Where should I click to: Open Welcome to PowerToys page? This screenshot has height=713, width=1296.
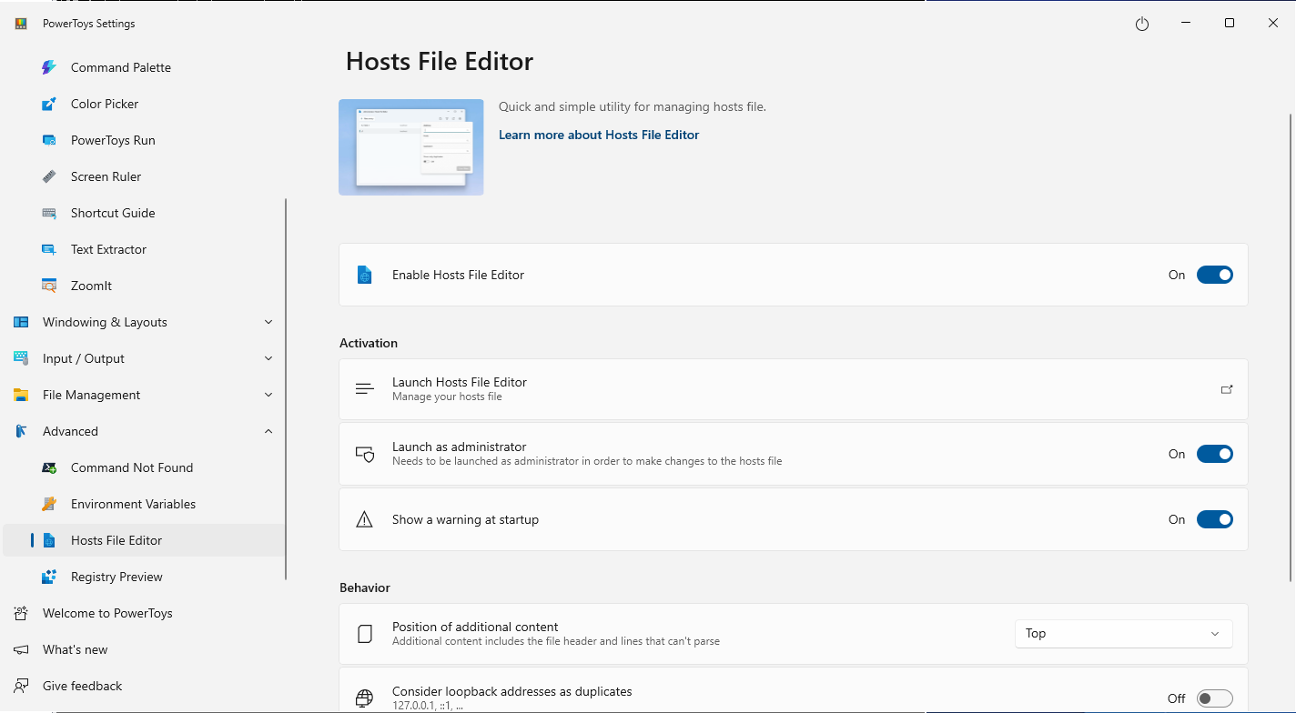144,613
